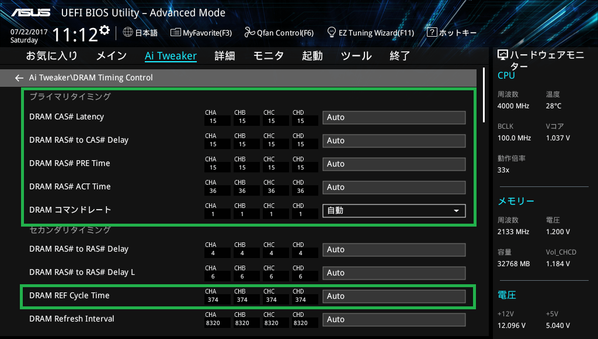Open the clock settings gear icon

click(x=105, y=30)
